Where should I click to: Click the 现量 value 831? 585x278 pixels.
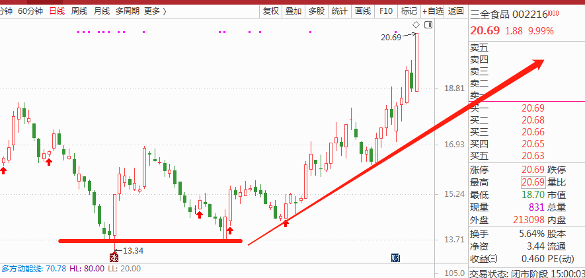click(537, 207)
